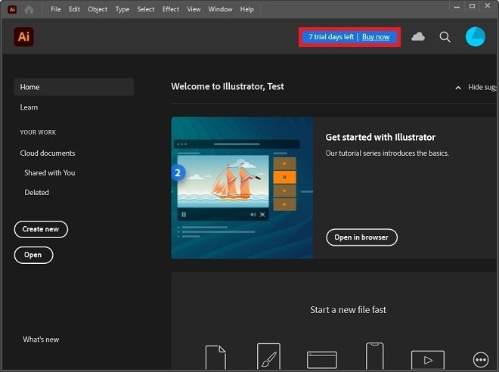The width and height of the screenshot is (499, 372).
Task: Open the View menu
Action: 194,9
